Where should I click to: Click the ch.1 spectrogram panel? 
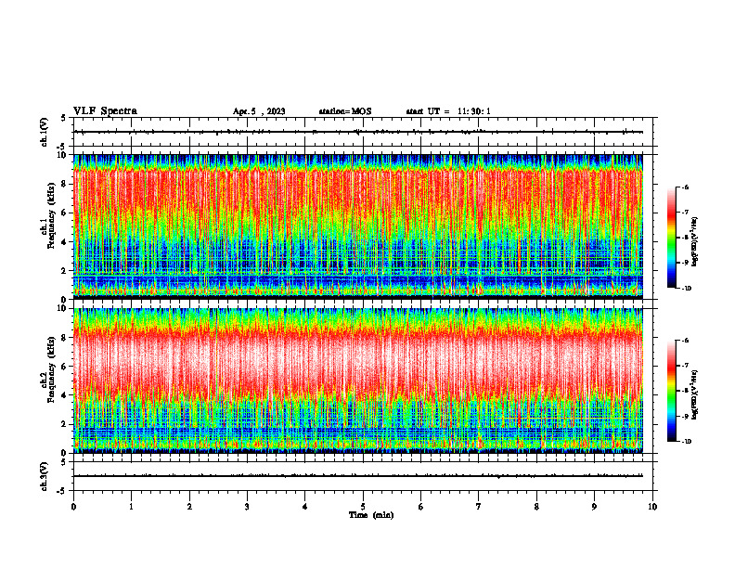click(x=358, y=226)
